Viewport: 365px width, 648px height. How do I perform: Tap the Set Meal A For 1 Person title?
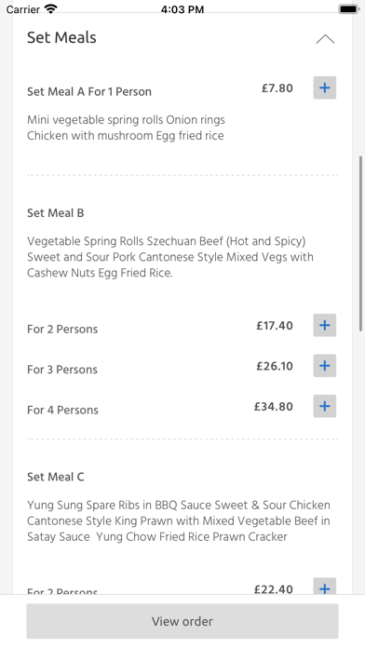(89, 92)
